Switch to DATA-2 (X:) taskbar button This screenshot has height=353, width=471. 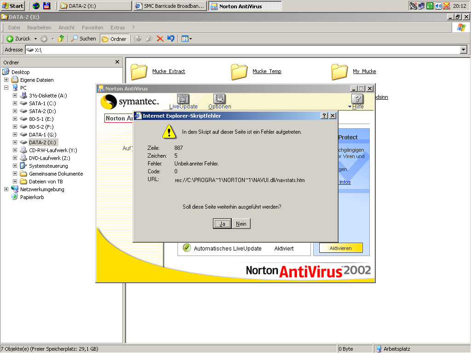tap(95, 6)
